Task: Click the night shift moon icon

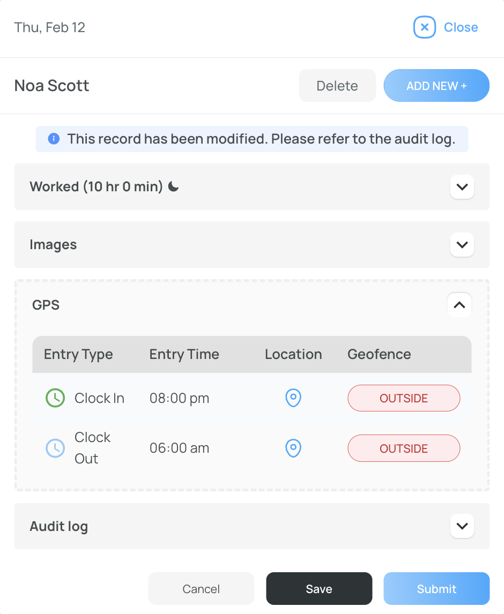Action: pyautogui.click(x=173, y=186)
